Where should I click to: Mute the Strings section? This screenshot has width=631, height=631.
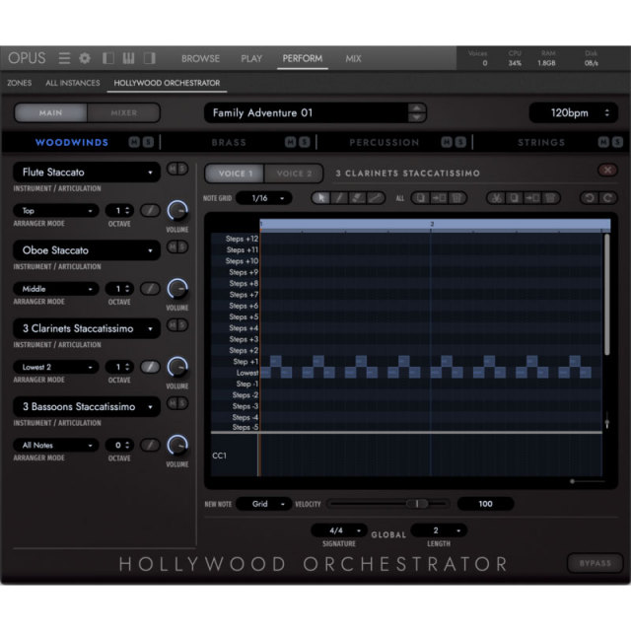coord(603,142)
